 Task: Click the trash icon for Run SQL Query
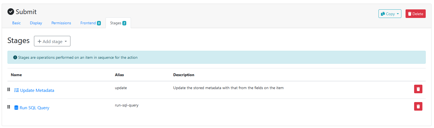click(x=418, y=106)
